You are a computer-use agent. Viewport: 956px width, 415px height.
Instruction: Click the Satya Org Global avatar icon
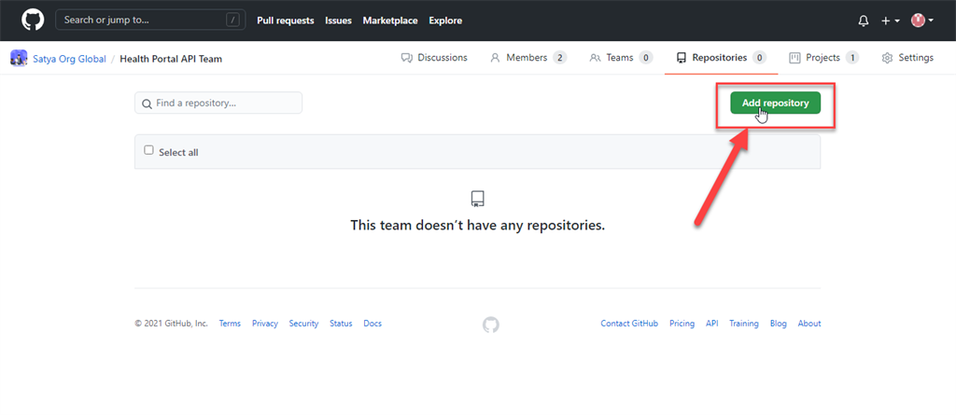19,59
